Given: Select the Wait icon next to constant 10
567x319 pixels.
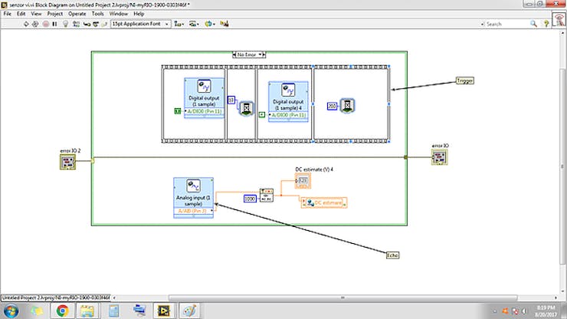Looking at the screenshot, I should 247,108.
